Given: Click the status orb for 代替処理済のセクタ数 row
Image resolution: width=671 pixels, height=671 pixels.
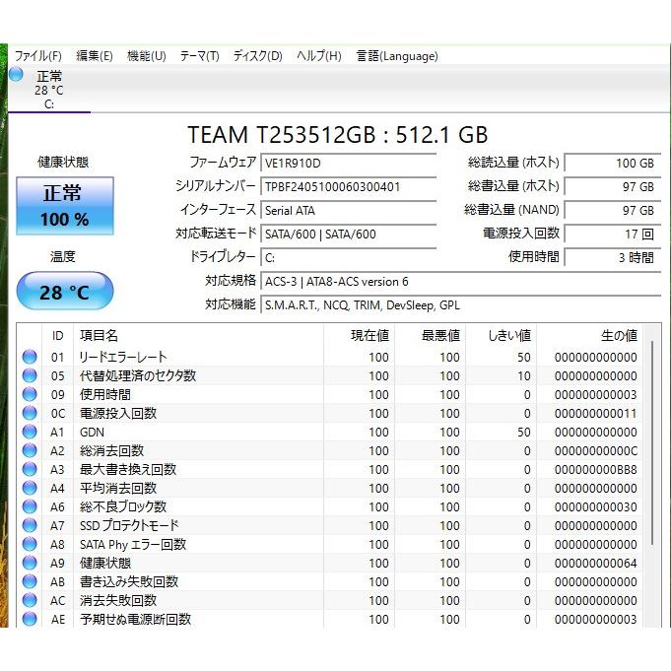Looking at the screenshot, I should (x=30, y=375).
